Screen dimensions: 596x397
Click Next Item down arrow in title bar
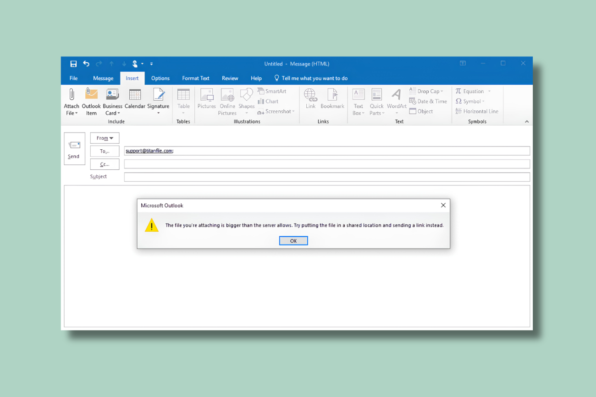(124, 64)
